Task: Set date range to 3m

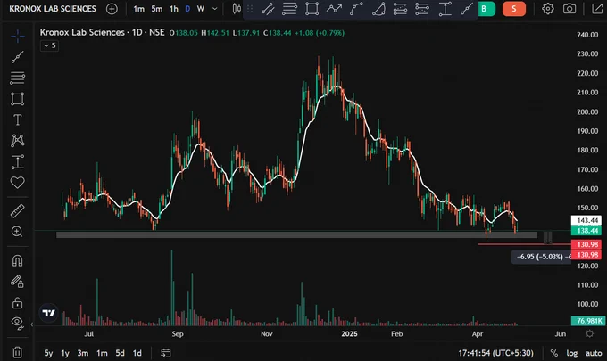Action: pos(82,353)
